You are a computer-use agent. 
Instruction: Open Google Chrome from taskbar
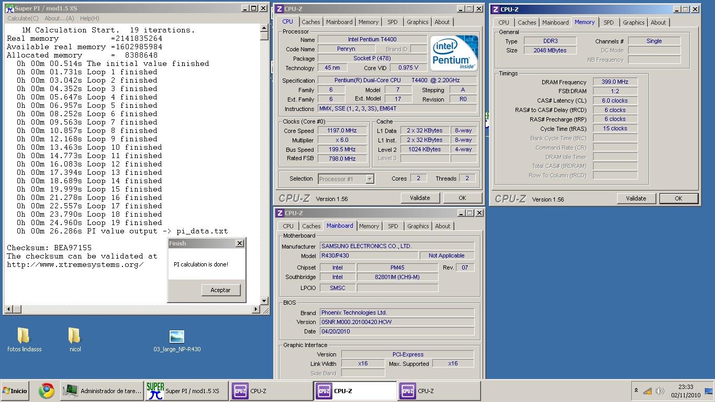[x=47, y=391]
